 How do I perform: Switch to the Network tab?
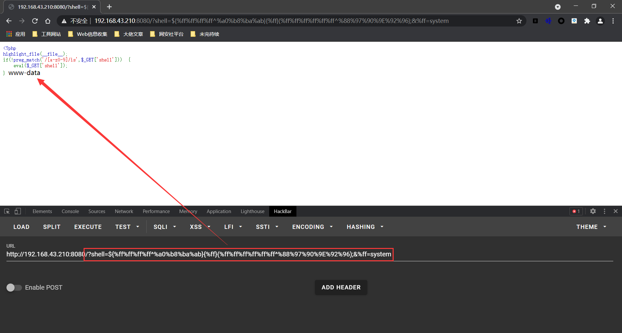[124, 211]
